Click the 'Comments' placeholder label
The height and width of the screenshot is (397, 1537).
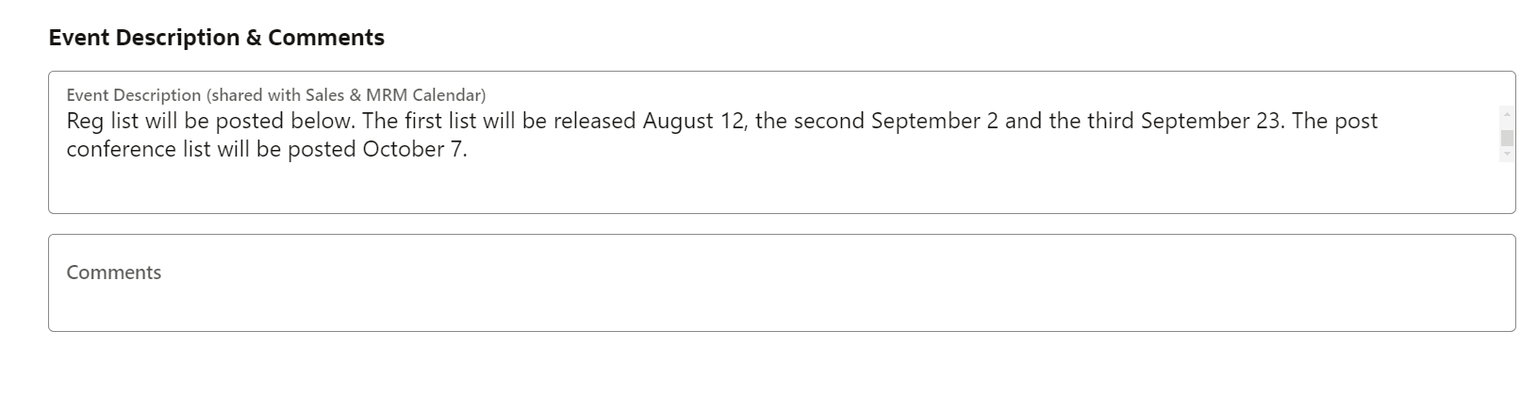pos(114,273)
